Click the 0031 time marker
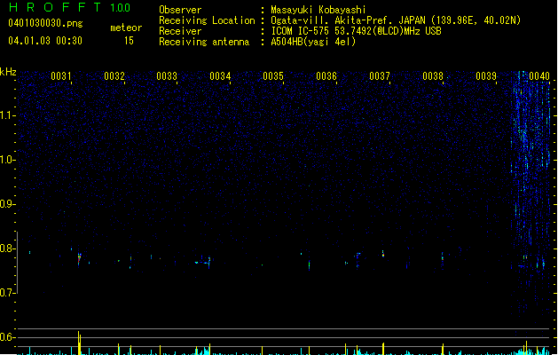The width and height of the screenshot is (558, 355). tap(61, 75)
